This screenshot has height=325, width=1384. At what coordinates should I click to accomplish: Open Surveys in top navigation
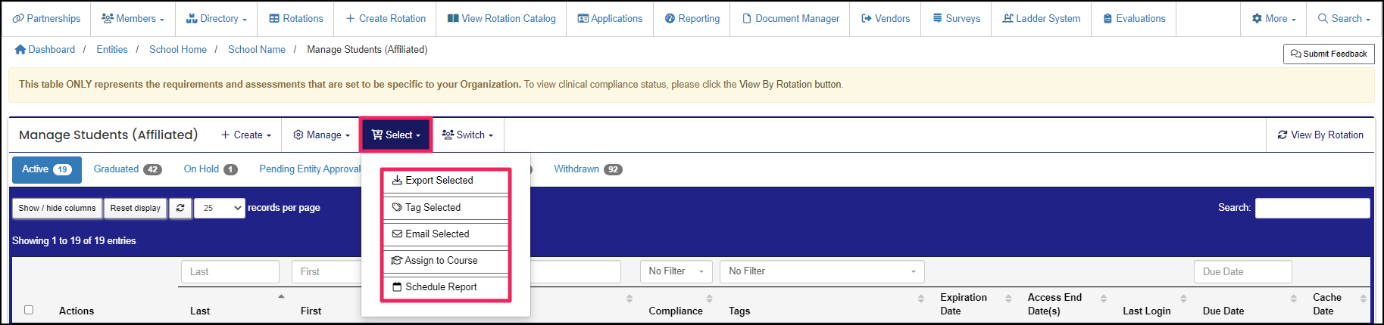coord(956,18)
